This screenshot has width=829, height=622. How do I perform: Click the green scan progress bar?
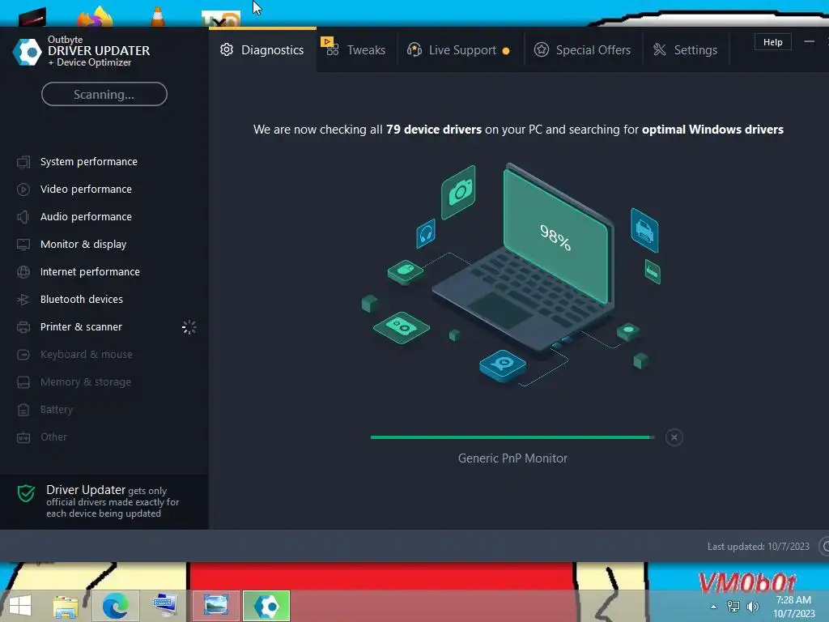coord(512,437)
